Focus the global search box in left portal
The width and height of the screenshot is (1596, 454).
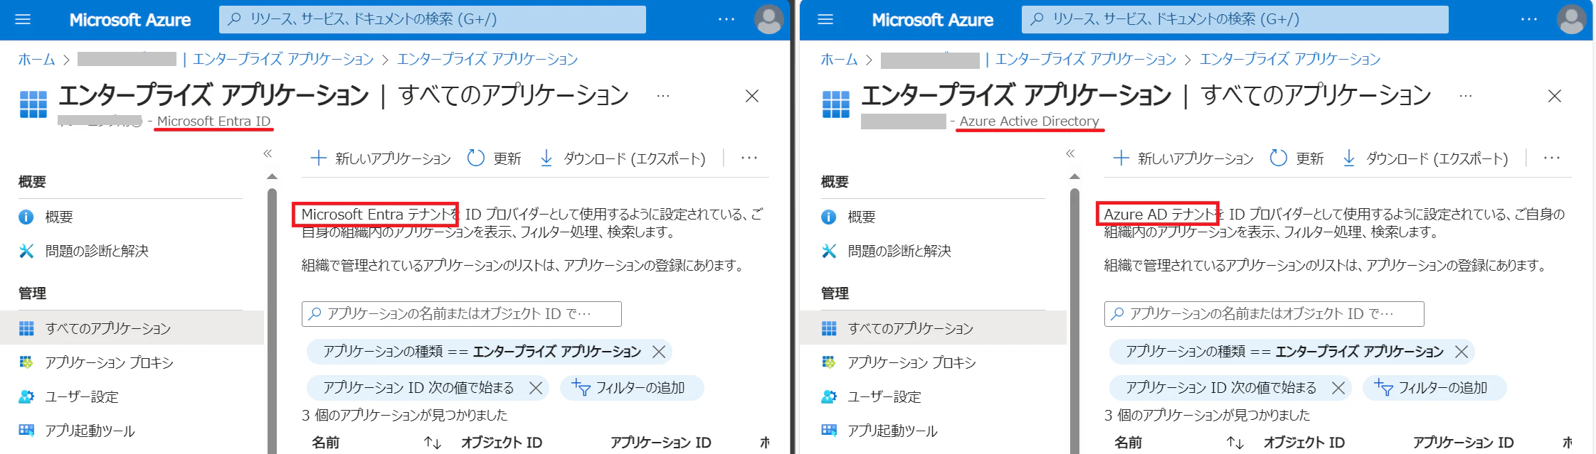433,19
